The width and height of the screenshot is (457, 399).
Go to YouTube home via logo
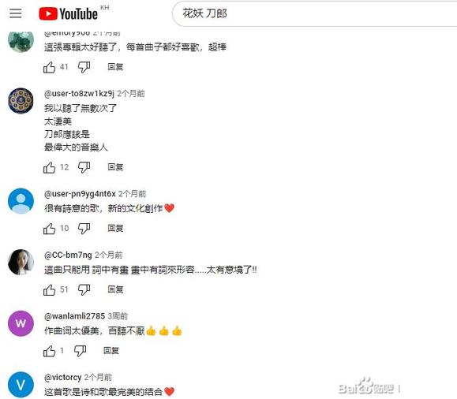pyautogui.click(x=68, y=13)
